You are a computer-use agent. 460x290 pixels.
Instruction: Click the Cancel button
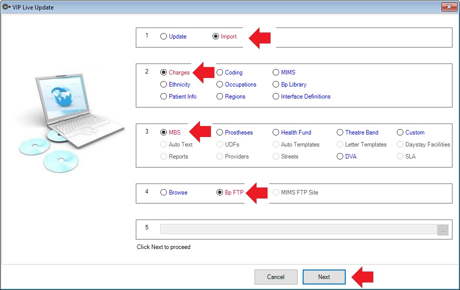point(276,277)
